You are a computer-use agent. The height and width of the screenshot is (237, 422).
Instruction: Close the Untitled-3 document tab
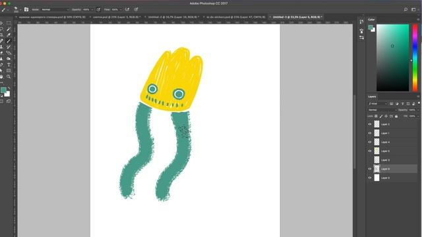270,17
